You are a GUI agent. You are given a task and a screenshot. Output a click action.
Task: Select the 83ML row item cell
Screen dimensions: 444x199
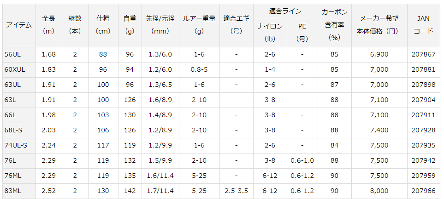pyautogui.click(x=19, y=191)
